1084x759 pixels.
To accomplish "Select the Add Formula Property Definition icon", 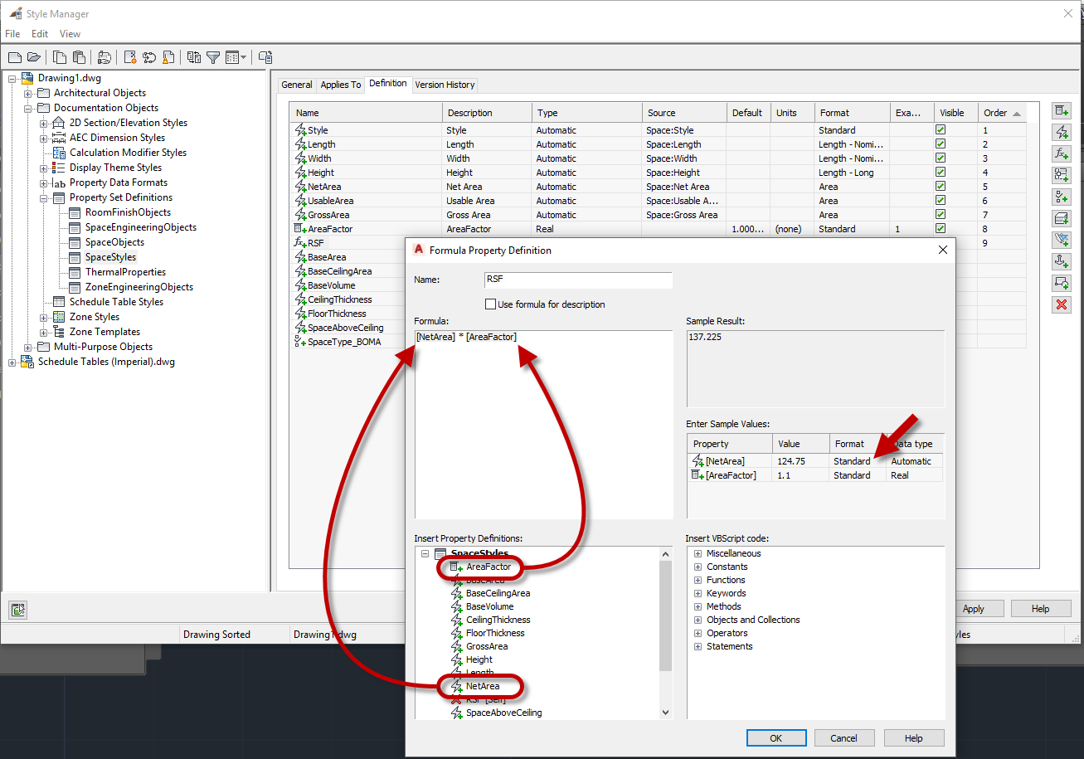I will pos(1062,153).
